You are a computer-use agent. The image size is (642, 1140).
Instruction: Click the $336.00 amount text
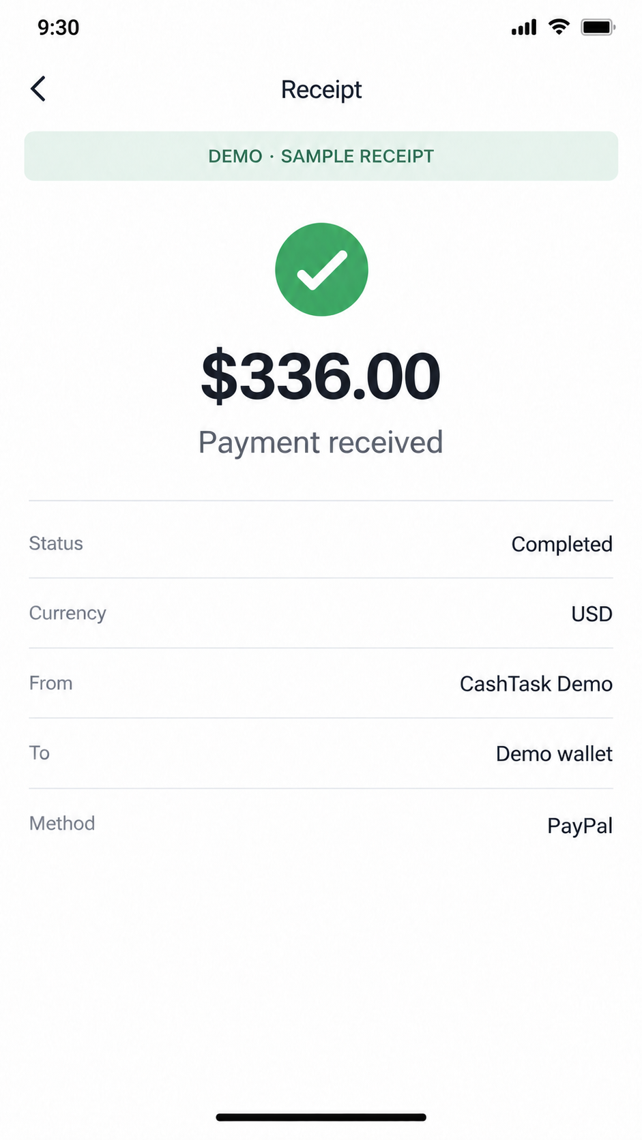(321, 376)
